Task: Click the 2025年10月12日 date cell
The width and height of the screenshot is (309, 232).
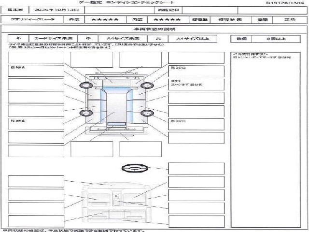Action: point(56,10)
